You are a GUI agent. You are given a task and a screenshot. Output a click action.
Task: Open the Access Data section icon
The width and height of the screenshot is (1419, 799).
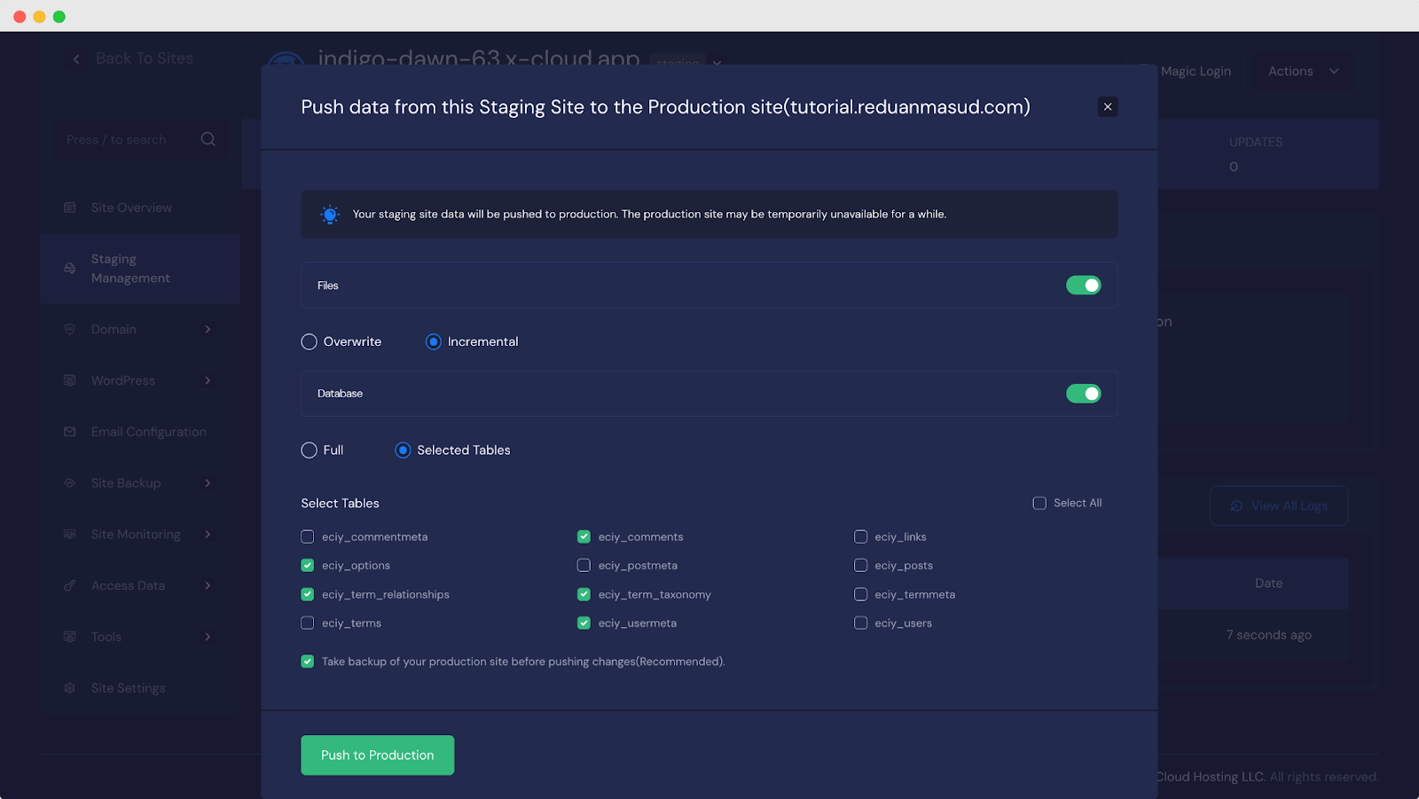point(70,585)
